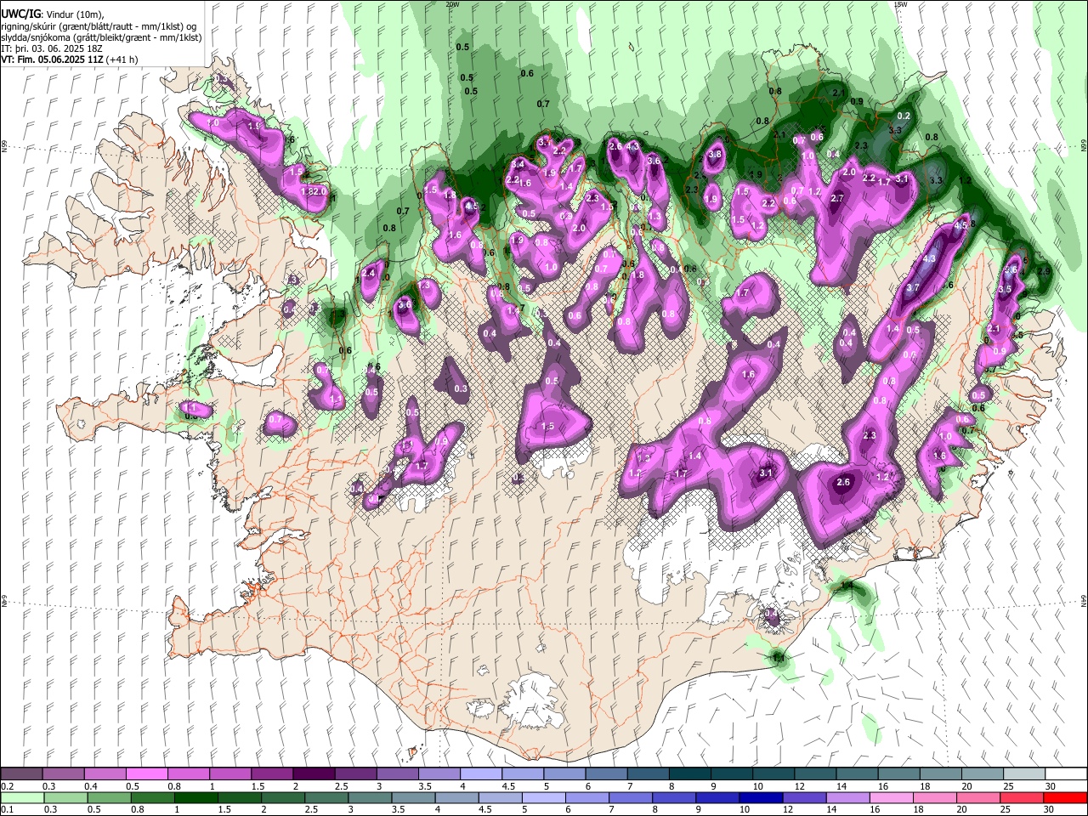Click the 2.7 snowfall value on map
The width and height of the screenshot is (1088, 816).
(837, 198)
